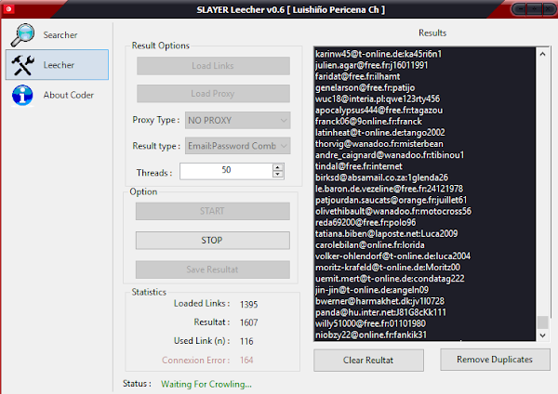Image resolution: width=558 pixels, height=394 pixels.
Task: Click the Waiting For Crowling status text
Action: [x=206, y=384]
